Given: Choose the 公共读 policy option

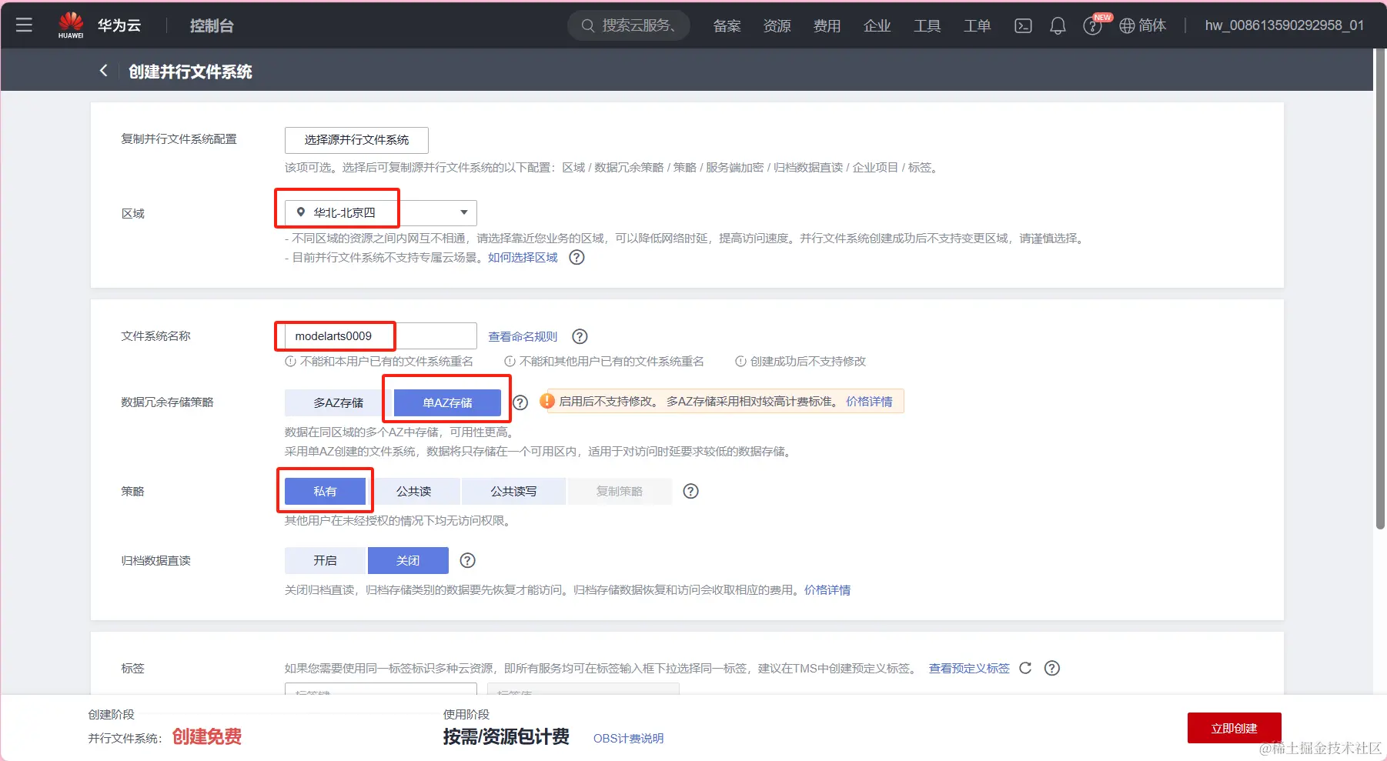Looking at the screenshot, I should pyautogui.click(x=414, y=491).
